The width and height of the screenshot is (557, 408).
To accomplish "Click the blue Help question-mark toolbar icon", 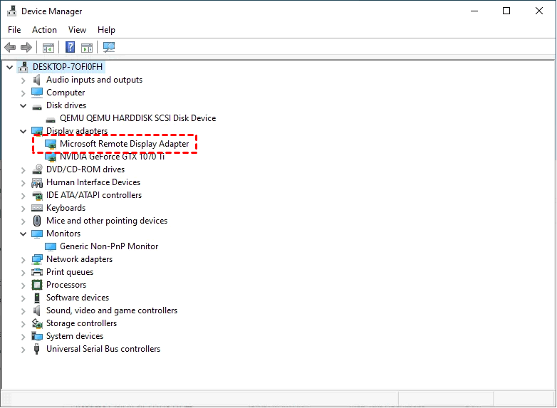I will coord(70,47).
